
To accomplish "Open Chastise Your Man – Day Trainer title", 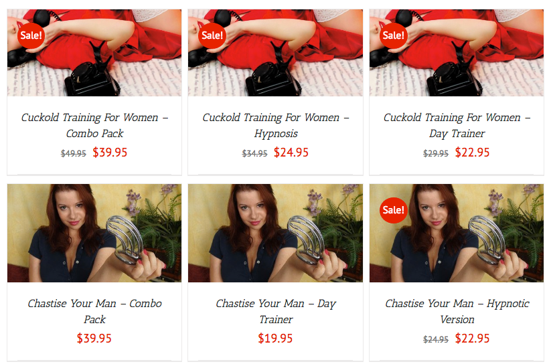I will (276, 311).
